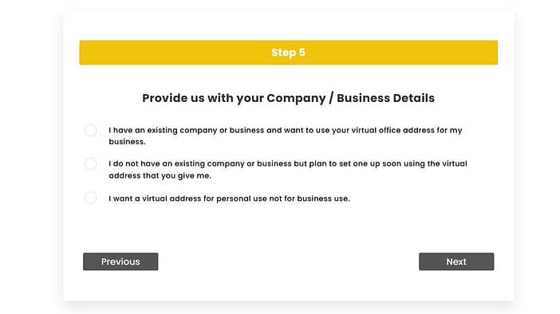Click 'Provide us with your' heading words
560x314 pixels.
tap(203, 98)
